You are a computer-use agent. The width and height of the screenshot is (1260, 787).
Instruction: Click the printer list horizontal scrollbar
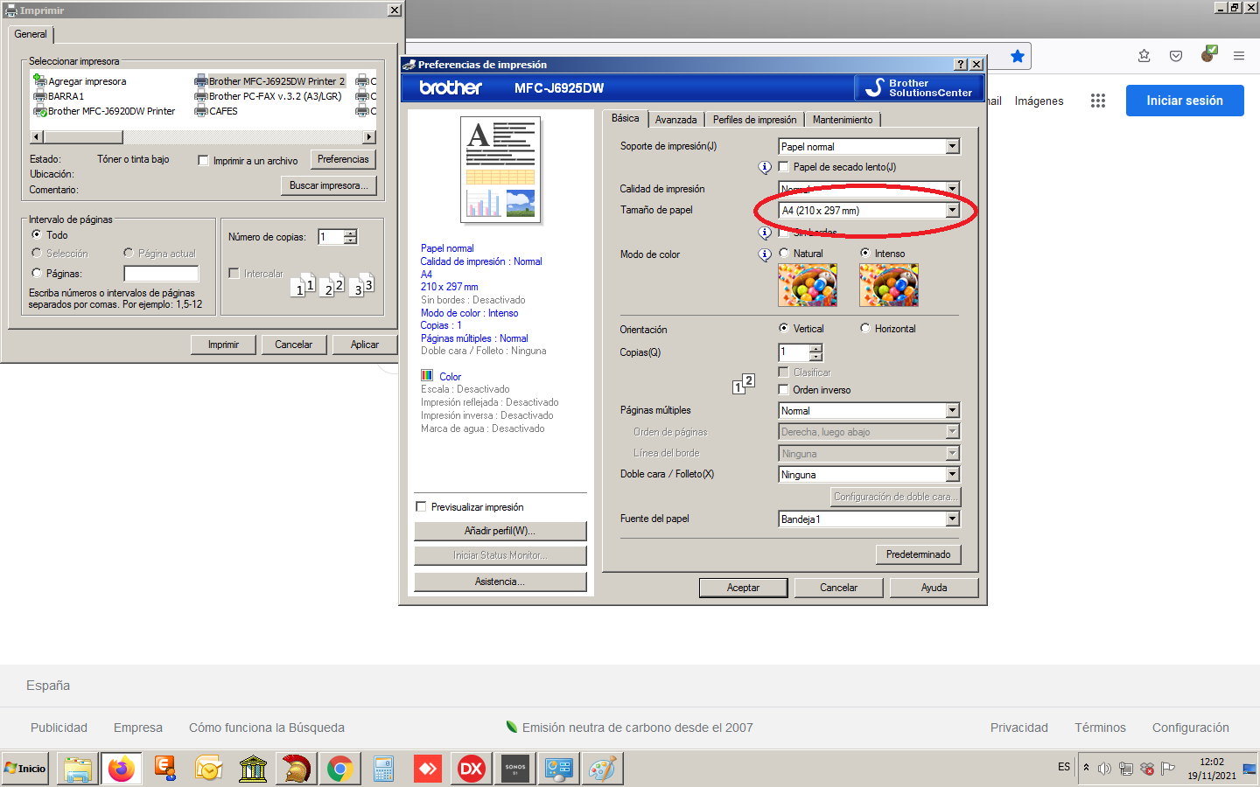(203, 137)
